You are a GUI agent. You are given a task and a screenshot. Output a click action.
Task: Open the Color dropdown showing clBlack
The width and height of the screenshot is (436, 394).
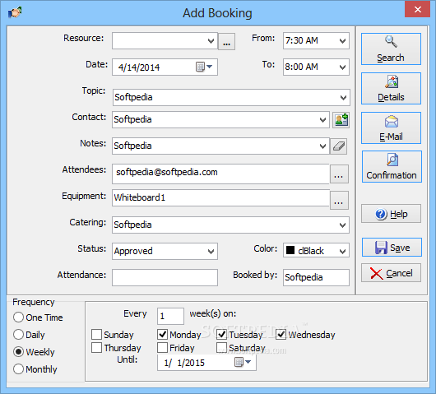click(342, 252)
